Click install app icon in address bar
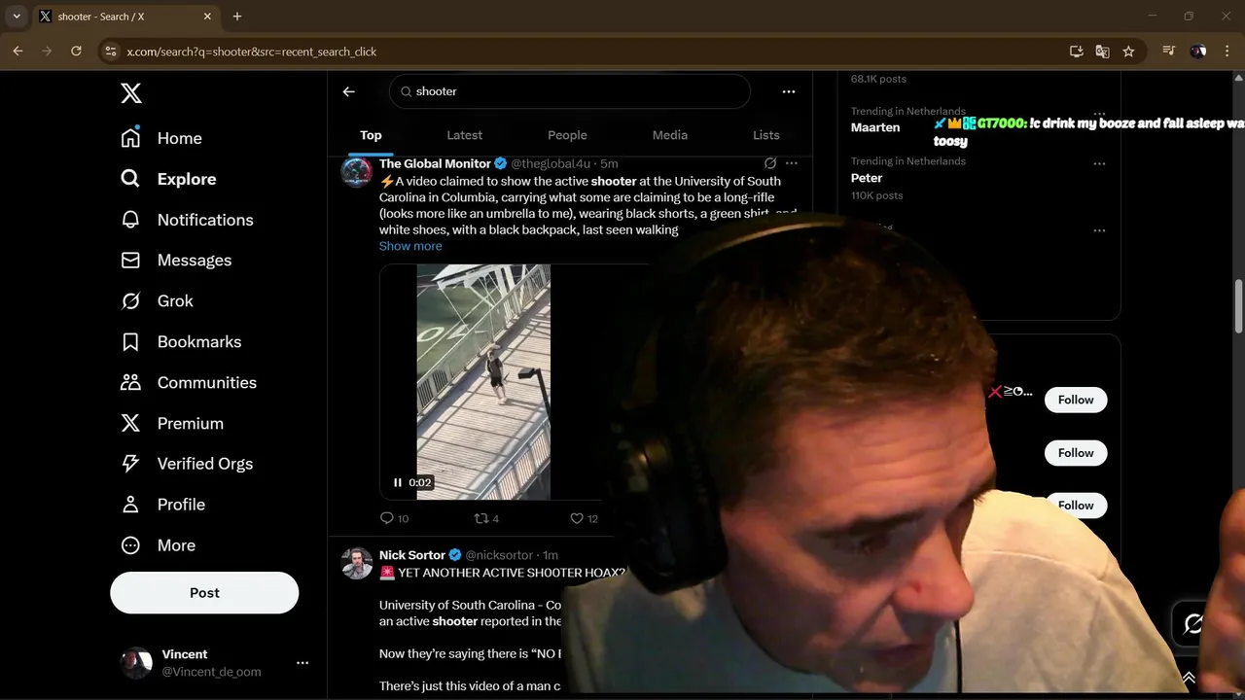This screenshot has width=1245, height=700. coord(1076,52)
